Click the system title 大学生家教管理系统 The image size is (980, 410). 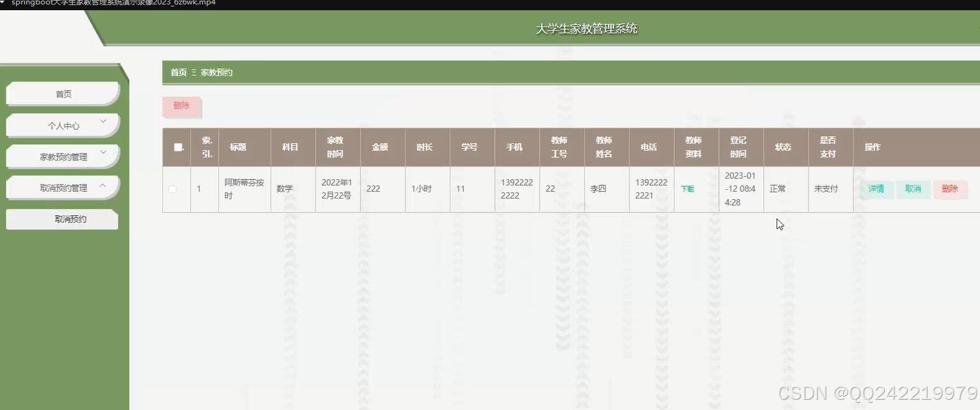coord(585,28)
